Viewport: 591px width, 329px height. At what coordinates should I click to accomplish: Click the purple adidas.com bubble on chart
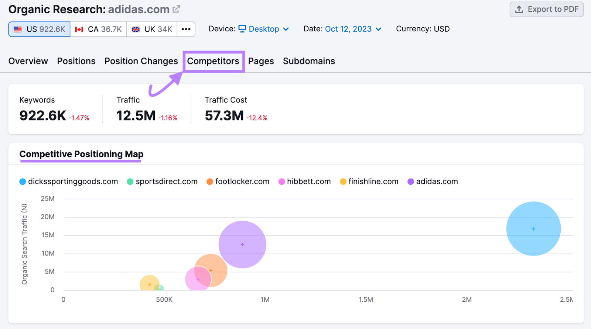tap(242, 245)
